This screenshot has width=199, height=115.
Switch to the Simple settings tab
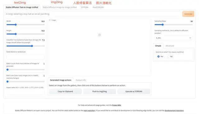[158, 46]
